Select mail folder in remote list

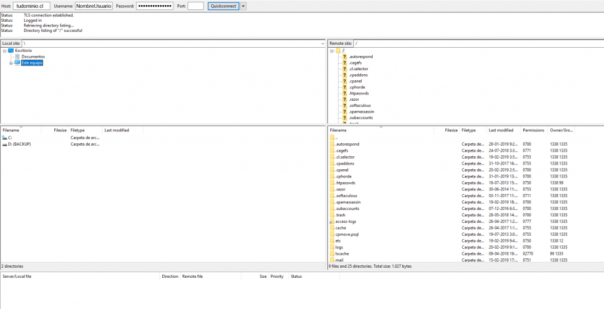pos(339,260)
